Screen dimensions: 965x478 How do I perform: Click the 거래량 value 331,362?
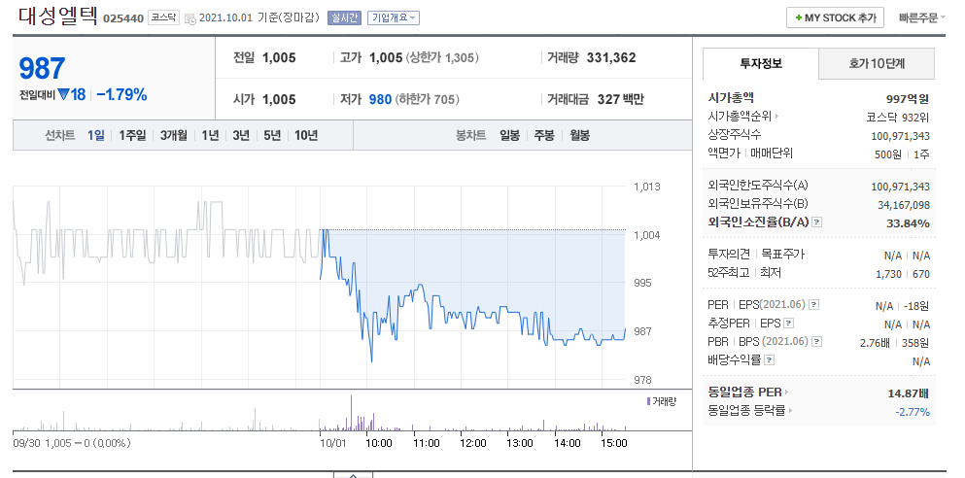tap(611, 58)
